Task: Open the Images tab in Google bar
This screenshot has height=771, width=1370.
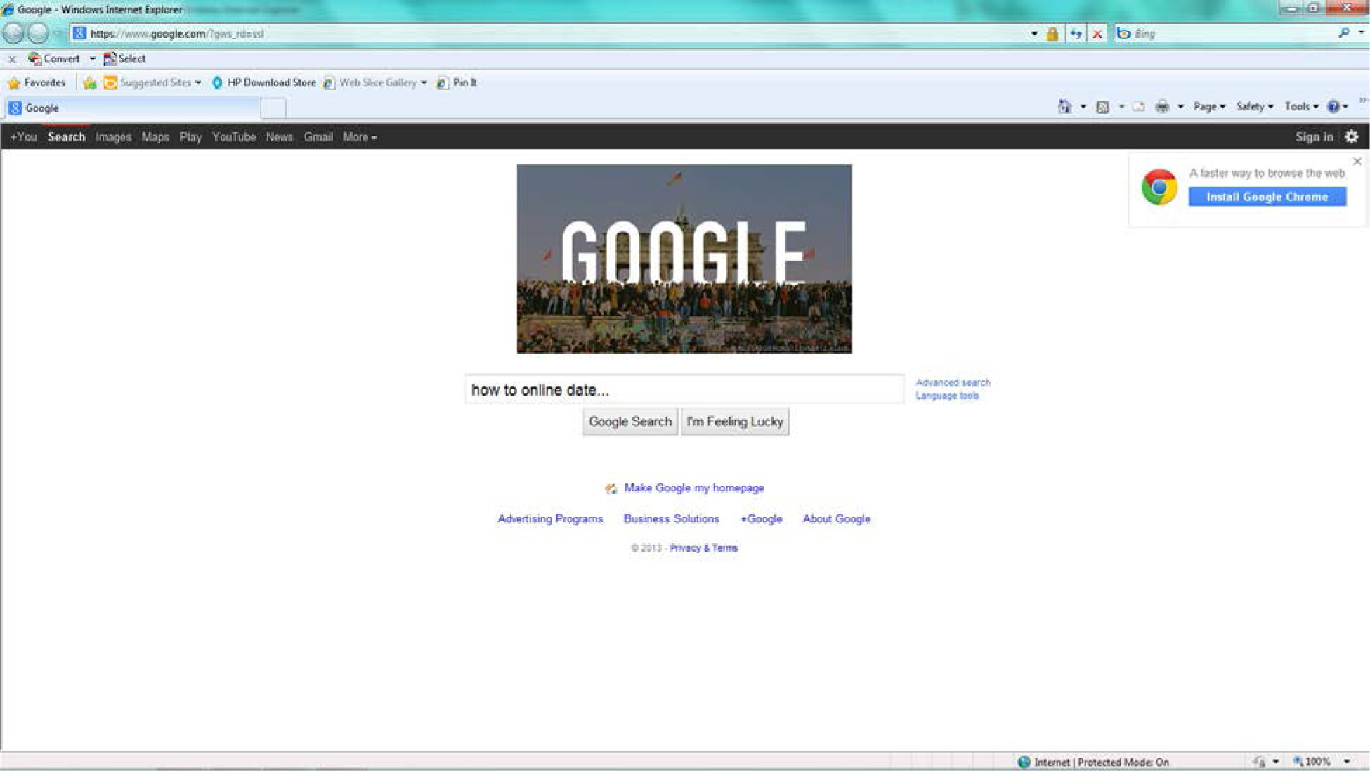Action: point(113,137)
